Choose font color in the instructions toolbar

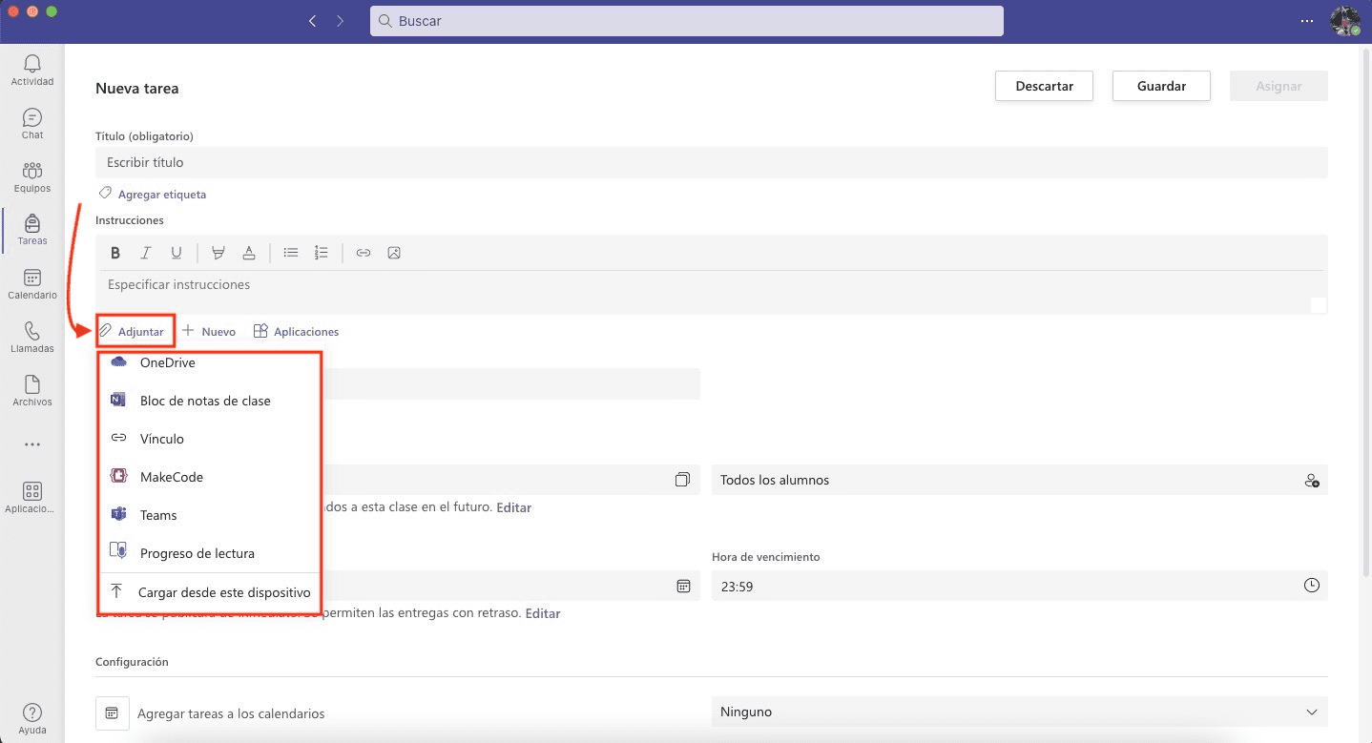pos(249,253)
